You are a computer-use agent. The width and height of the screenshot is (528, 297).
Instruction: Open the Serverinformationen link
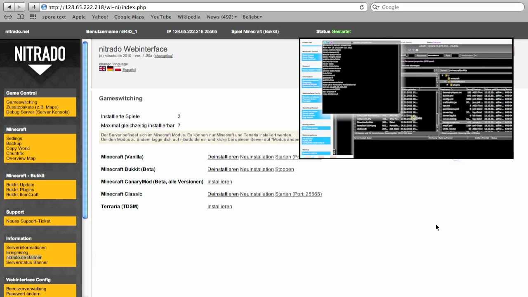(26, 247)
